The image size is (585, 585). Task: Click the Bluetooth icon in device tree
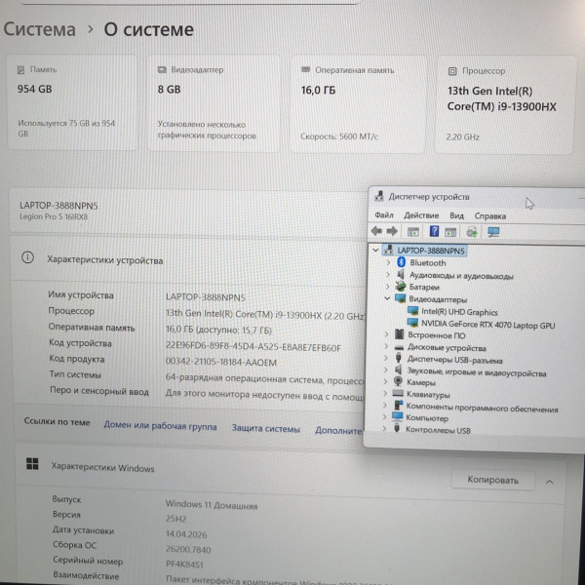(401, 262)
